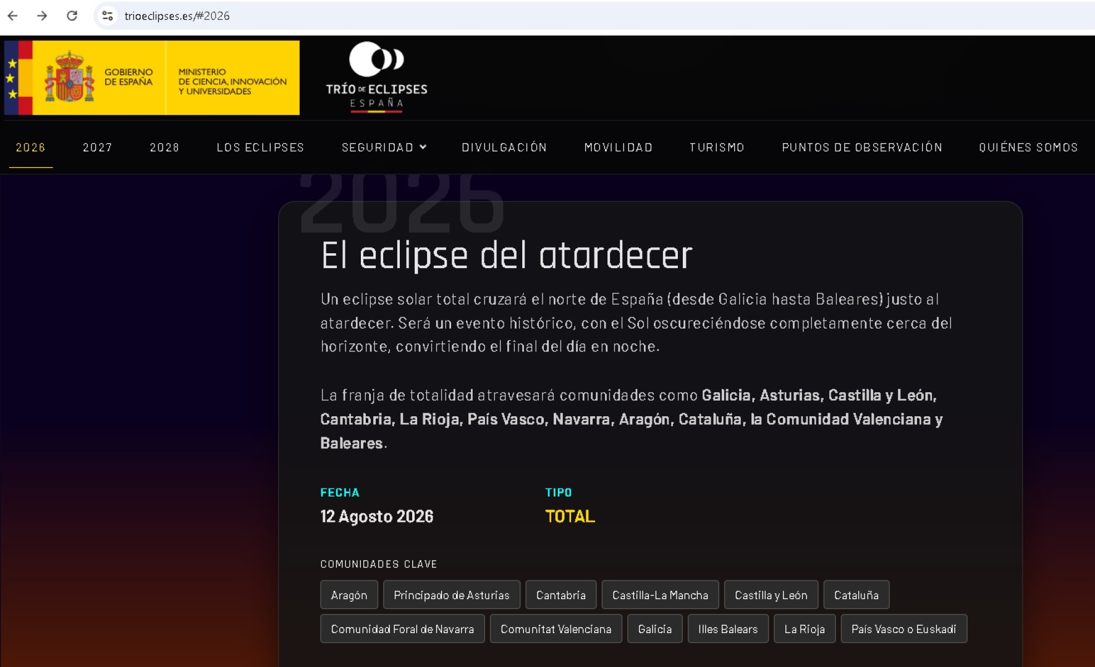
Task: Click the Trío de Eclipses España logo
Action: pyautogui.click(x=376, y=77)
